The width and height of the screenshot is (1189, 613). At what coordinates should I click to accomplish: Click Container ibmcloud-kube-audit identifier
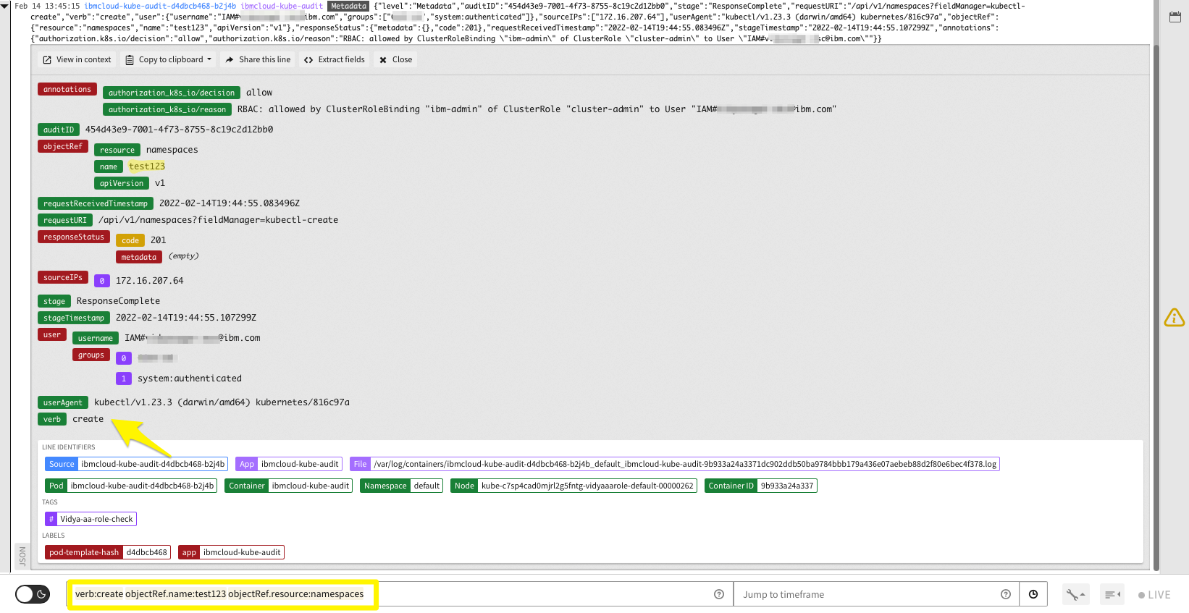[289, 486]
